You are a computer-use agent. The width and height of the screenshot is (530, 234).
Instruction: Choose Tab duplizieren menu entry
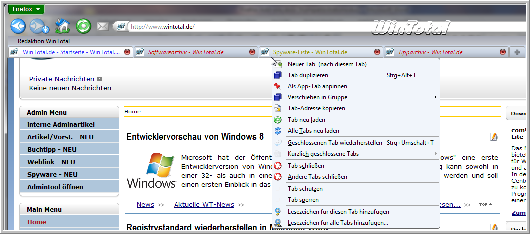355,75
